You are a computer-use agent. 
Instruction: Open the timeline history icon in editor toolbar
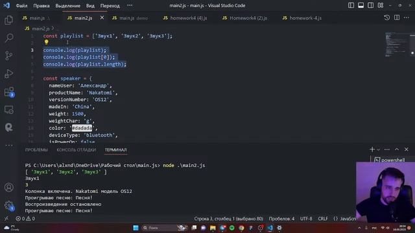tap(386, 17)
